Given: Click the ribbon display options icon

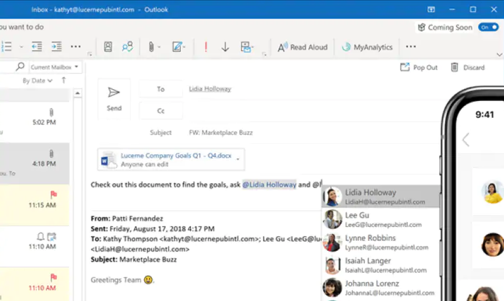Looking at the screenshot, I should [431, 9].
